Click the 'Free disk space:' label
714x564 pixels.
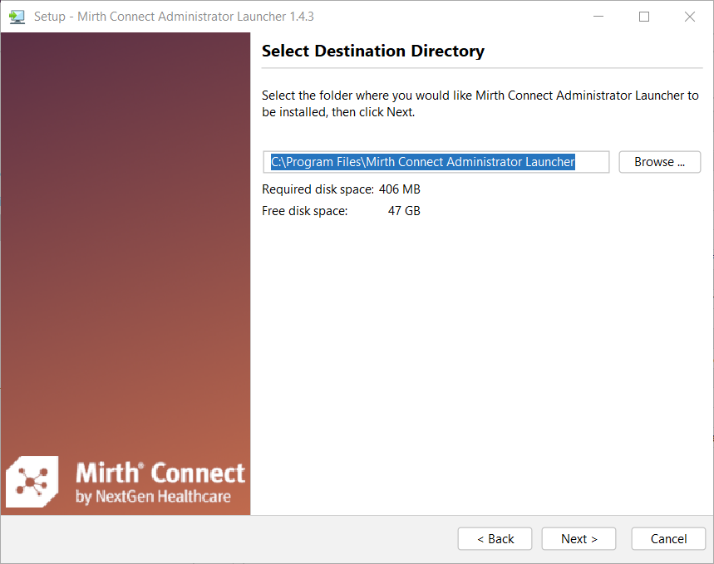coord(304,211)
